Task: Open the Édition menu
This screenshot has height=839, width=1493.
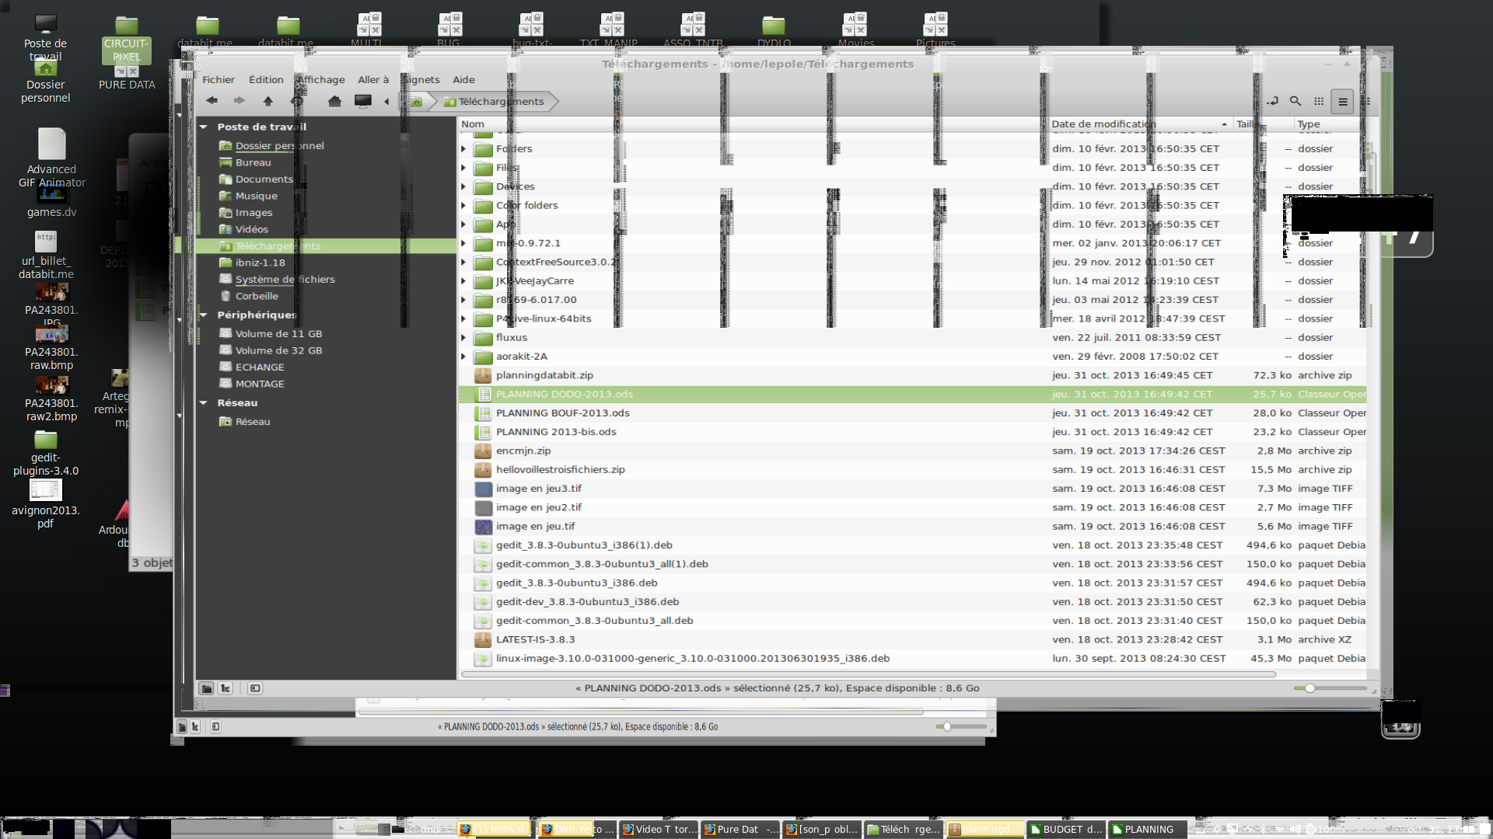Action: [266, 79]
